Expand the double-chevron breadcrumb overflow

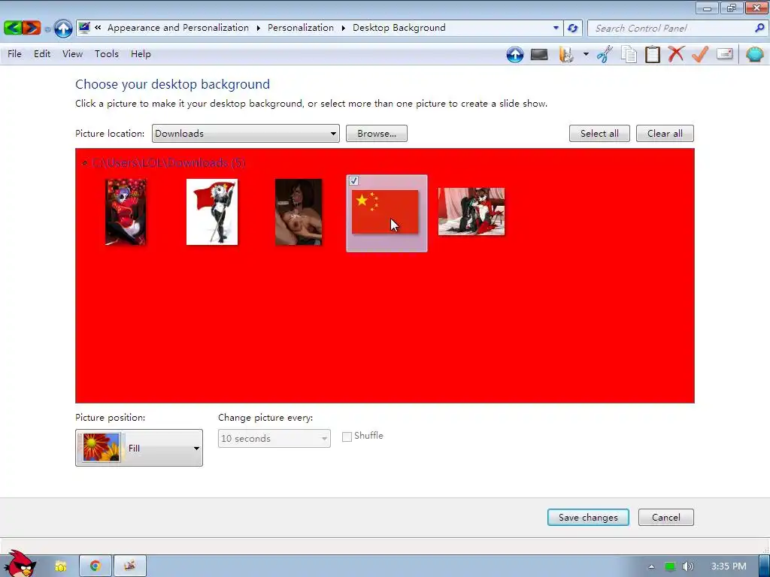tap(98, 28)
